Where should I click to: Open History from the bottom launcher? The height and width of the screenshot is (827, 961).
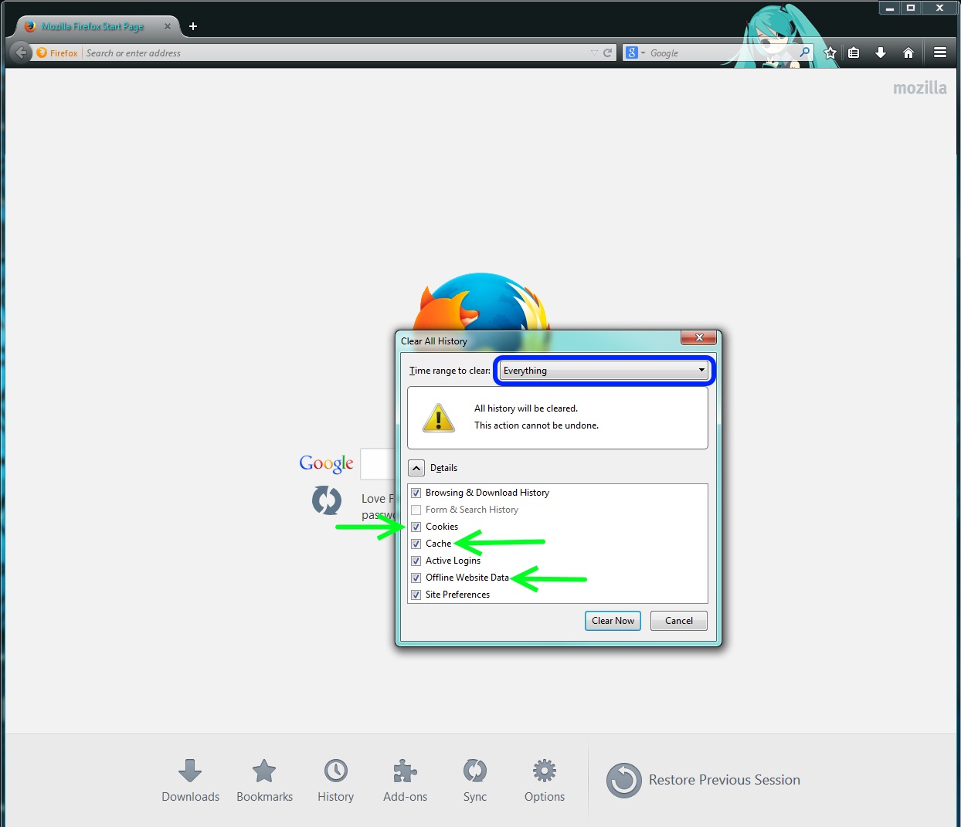click(335, 780)
